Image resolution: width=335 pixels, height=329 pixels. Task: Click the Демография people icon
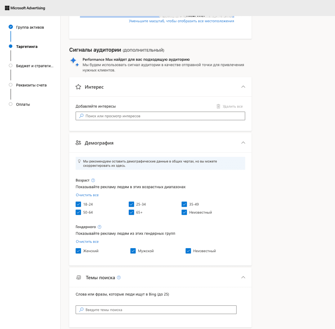coord(78,143)
